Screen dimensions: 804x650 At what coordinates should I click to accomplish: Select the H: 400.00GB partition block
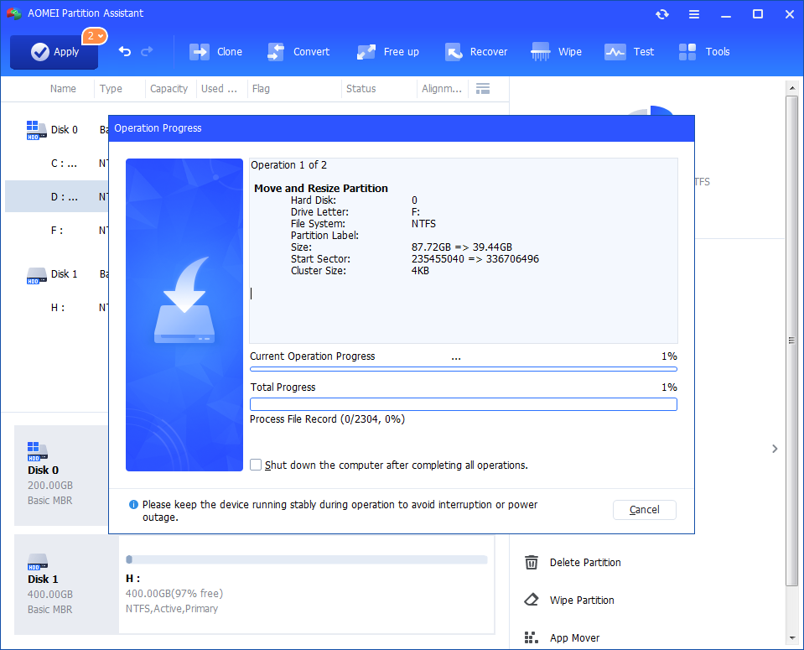[307, 585]
